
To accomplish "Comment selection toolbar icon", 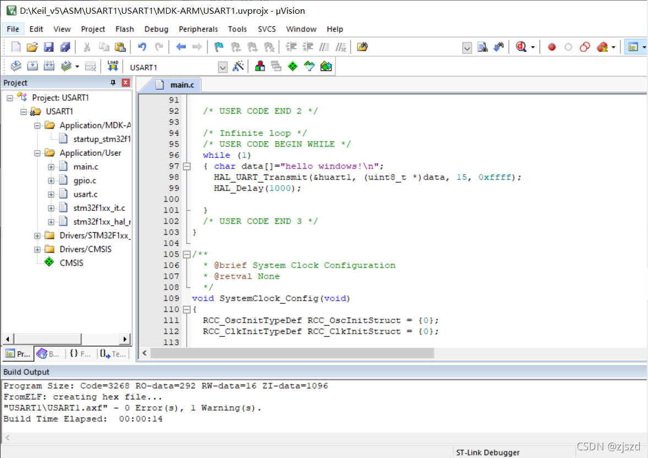I will pyautogui.click(x=324, y=47).
